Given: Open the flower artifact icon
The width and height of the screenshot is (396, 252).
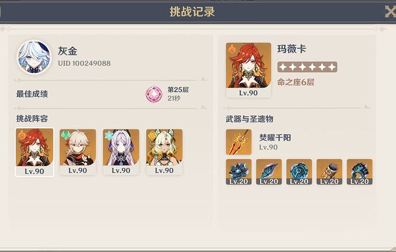Looking at the screenshot, I should 239,172.
